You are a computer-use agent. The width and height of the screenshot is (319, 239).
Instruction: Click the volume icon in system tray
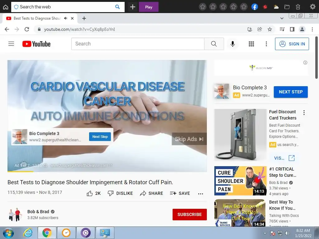[x=287, y=233]
